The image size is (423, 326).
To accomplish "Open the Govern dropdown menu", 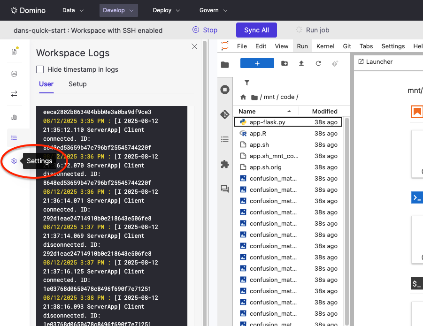I will tap(213, 10).
